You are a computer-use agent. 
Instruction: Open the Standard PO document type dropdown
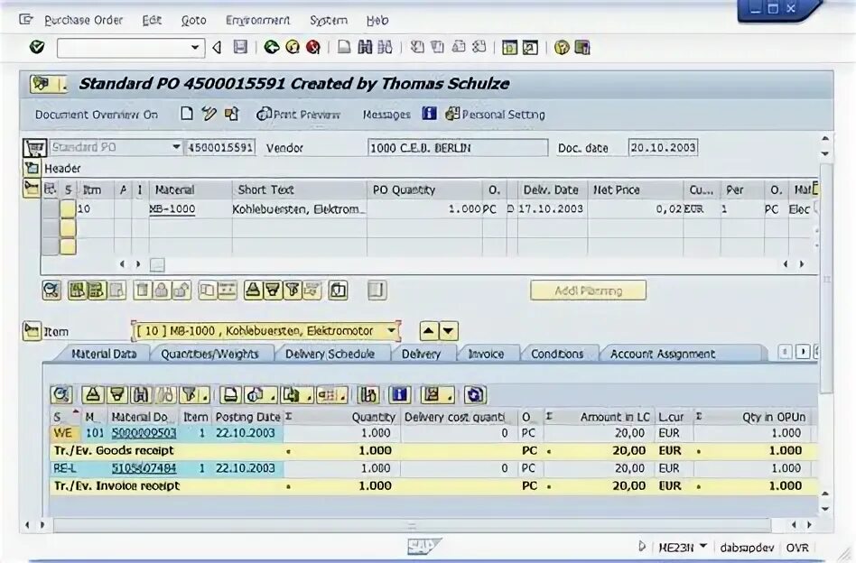[176, 147]
